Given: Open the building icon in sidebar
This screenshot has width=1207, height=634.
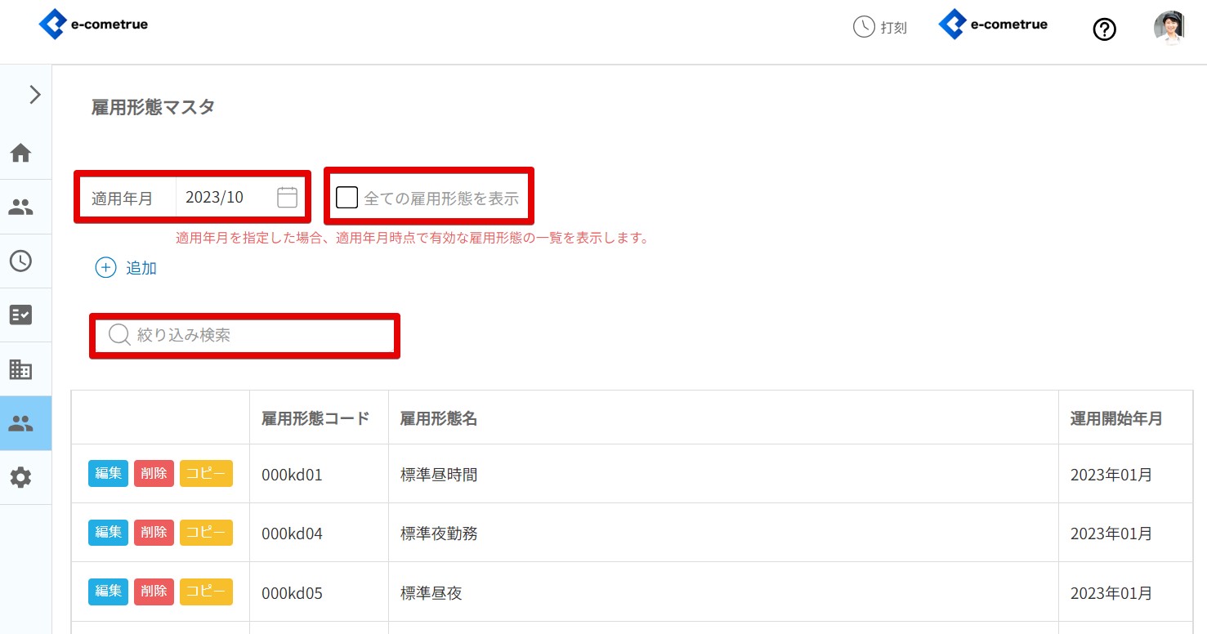Looking at the screenshot, I should pyautogui.click(x=20, y=369).
